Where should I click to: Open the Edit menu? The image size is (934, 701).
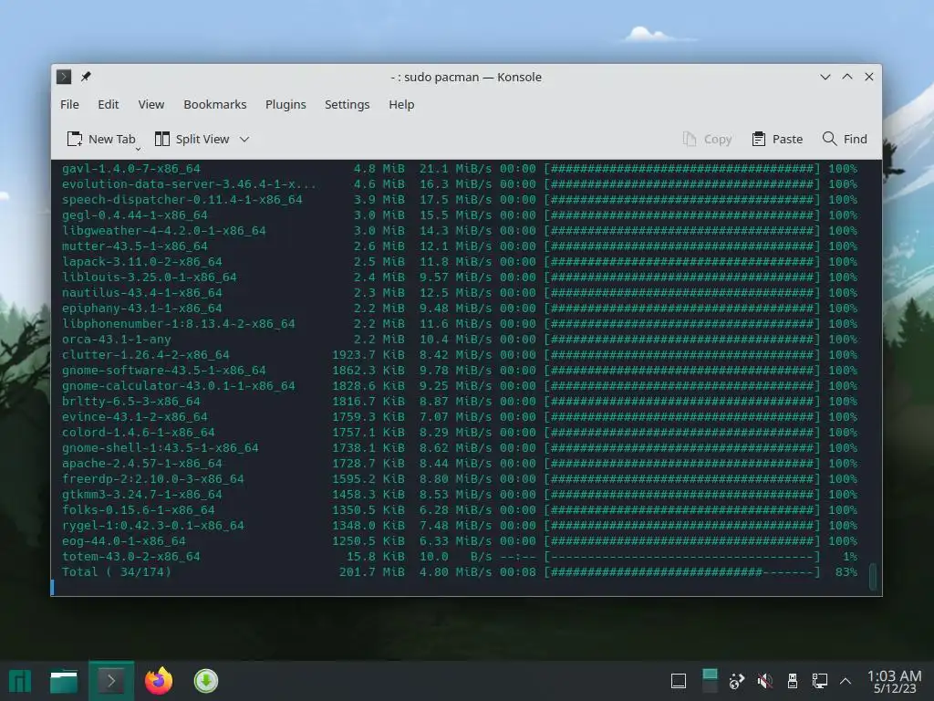(108, 104)
